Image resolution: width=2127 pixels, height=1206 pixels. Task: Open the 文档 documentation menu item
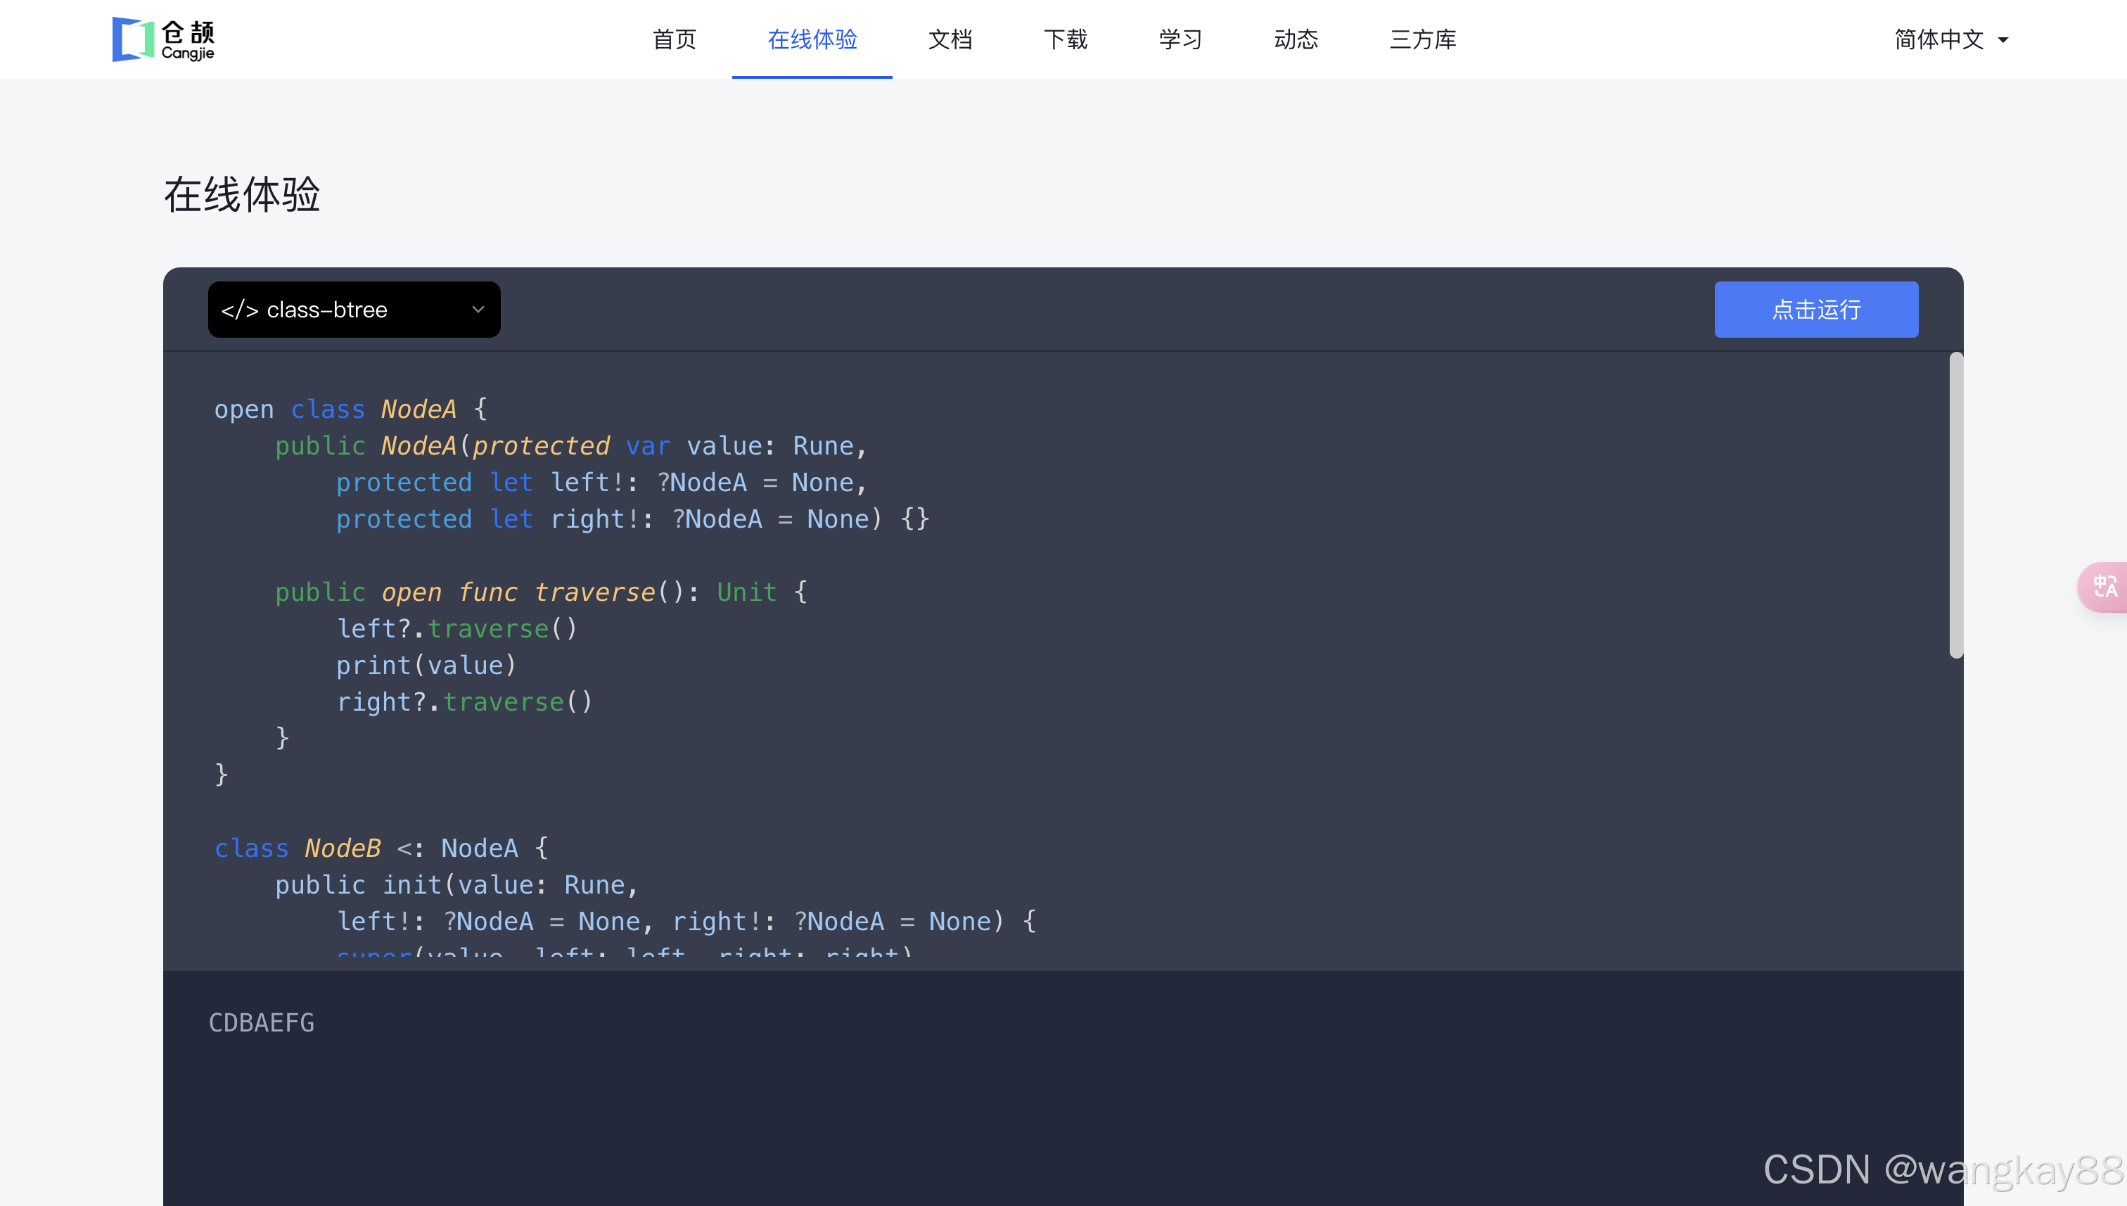pos(950,39)
